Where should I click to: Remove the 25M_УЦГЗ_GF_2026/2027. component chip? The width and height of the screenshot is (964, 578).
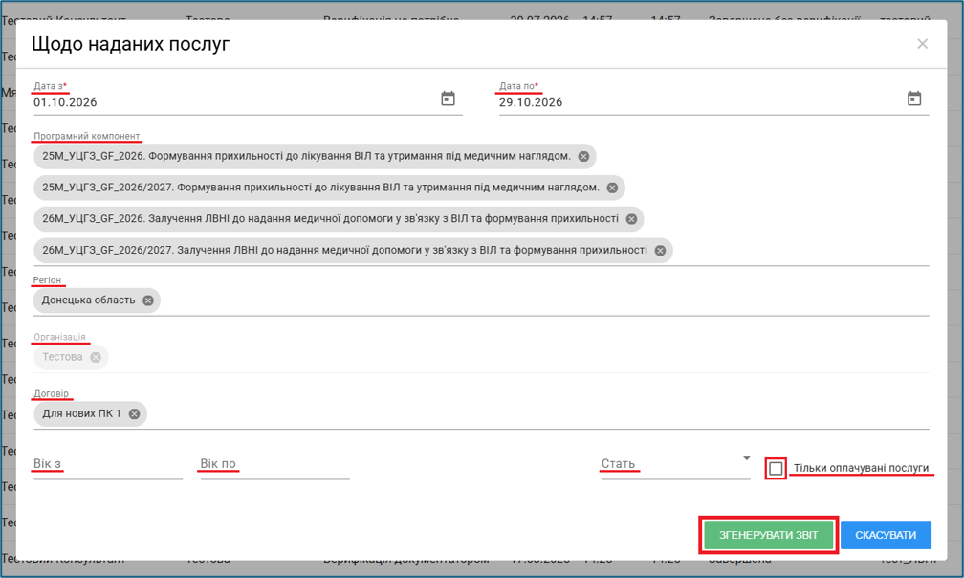click(612, 188)
